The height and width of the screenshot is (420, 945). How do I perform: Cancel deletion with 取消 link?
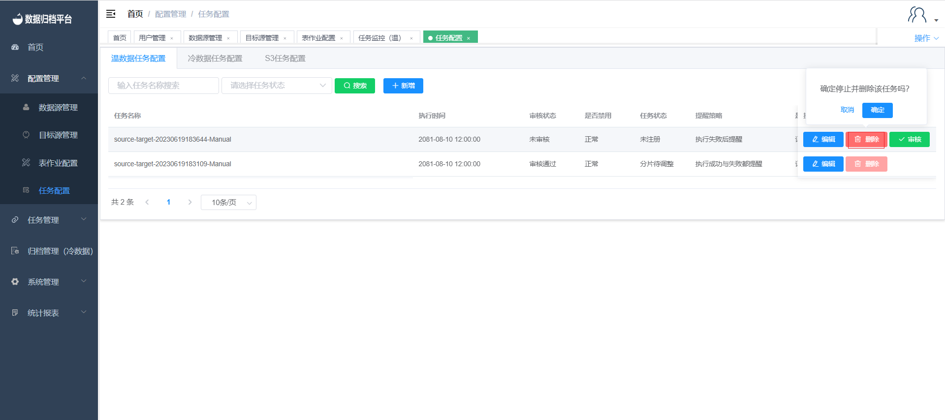(848, 110)
